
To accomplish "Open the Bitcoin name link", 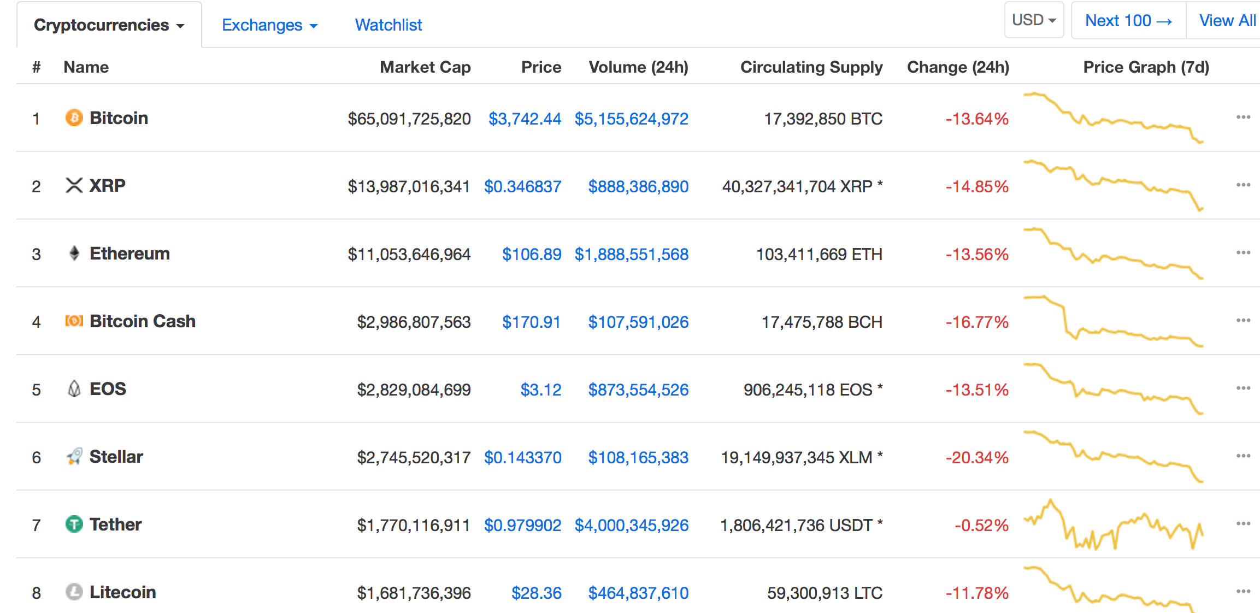I will pos(119,118).
